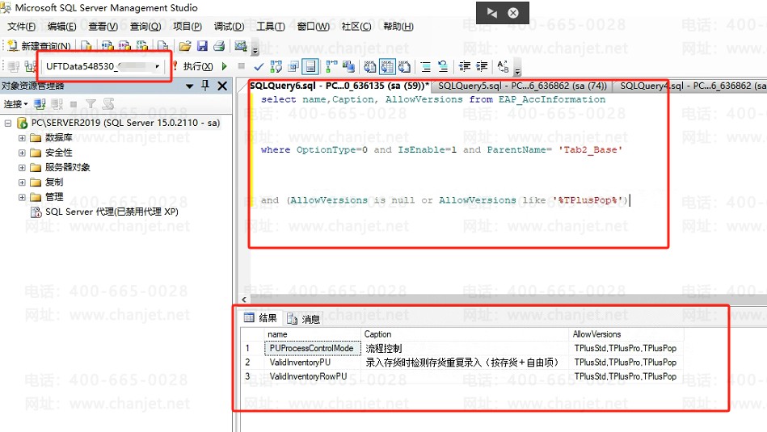This screenshot has height=432, width=767.
Task: Open the Edit (编辑) menu
Action: (61, 27)
